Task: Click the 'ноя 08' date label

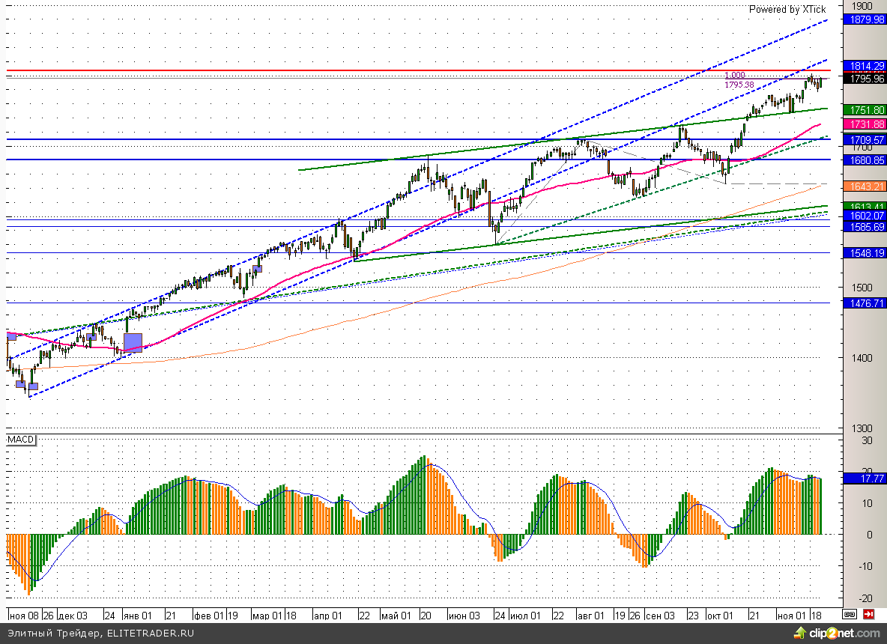Action: coord(24,615)
